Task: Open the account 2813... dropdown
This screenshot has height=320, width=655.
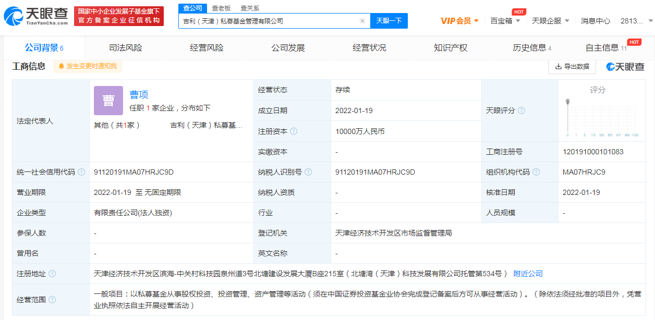Action: point(636,21)
